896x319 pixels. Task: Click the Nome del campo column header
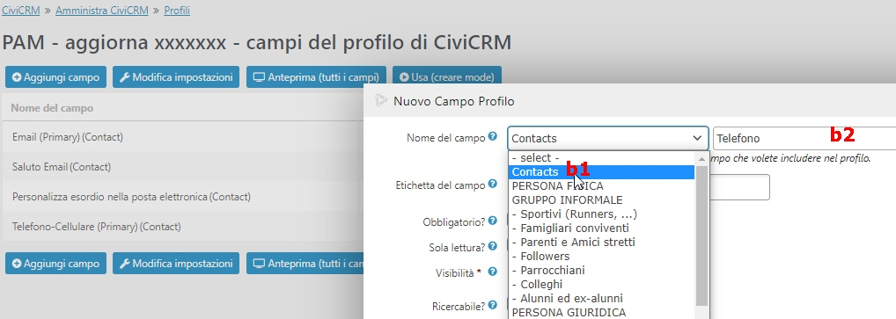tap(52, 108)
